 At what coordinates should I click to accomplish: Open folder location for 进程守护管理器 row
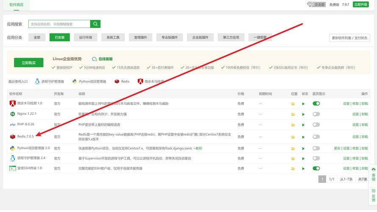click(x=293, y=159)
